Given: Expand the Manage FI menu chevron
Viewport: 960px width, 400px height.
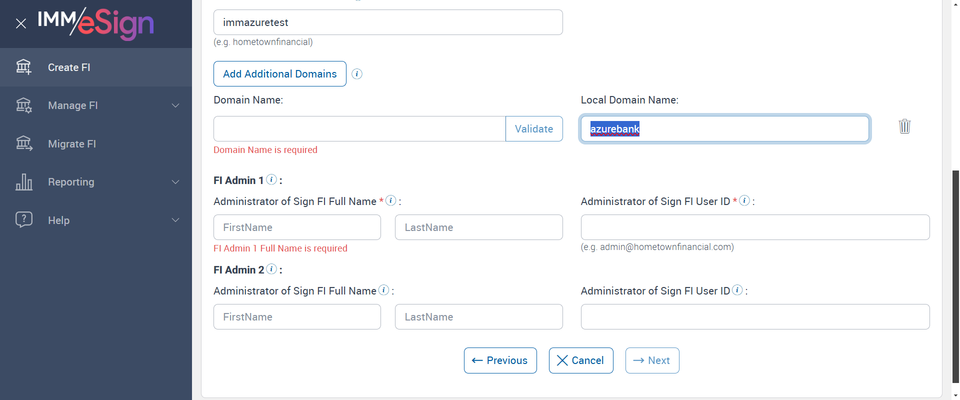Looking at the screenshot, I should pos(175,105).
